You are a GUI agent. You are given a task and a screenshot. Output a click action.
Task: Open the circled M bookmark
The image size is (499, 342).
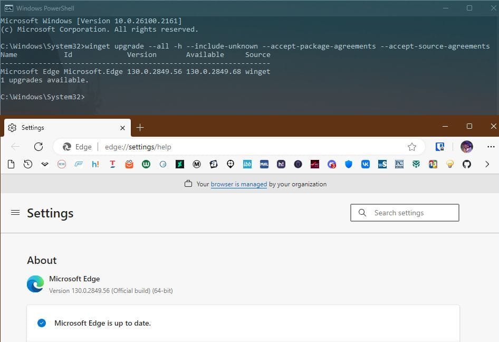pyautogui.click(x=197, y=164)
